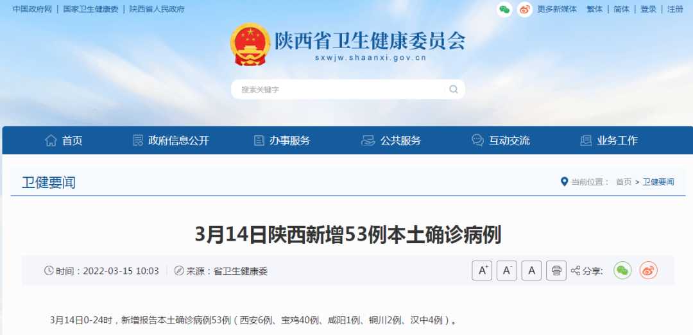Image resolution: width=693 pixels, height=335 pixels.
Task: Open 首页 in main navigation bar
Action: (64, 141)
